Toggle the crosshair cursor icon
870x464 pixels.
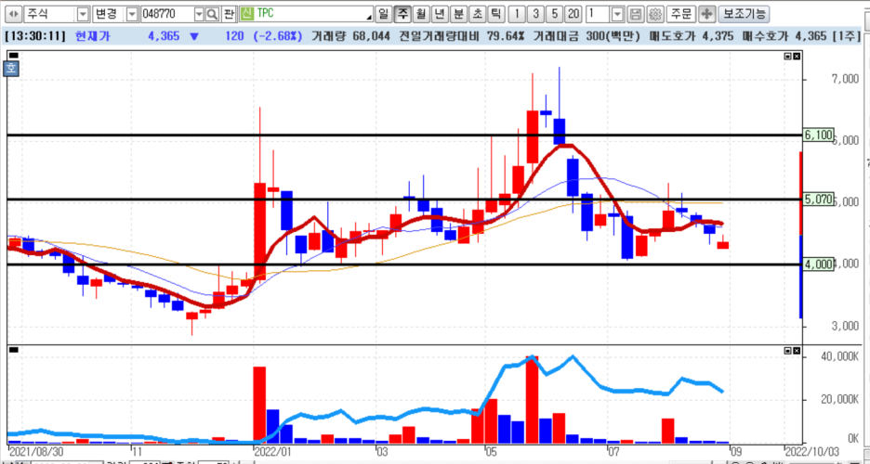coord(706,14)
